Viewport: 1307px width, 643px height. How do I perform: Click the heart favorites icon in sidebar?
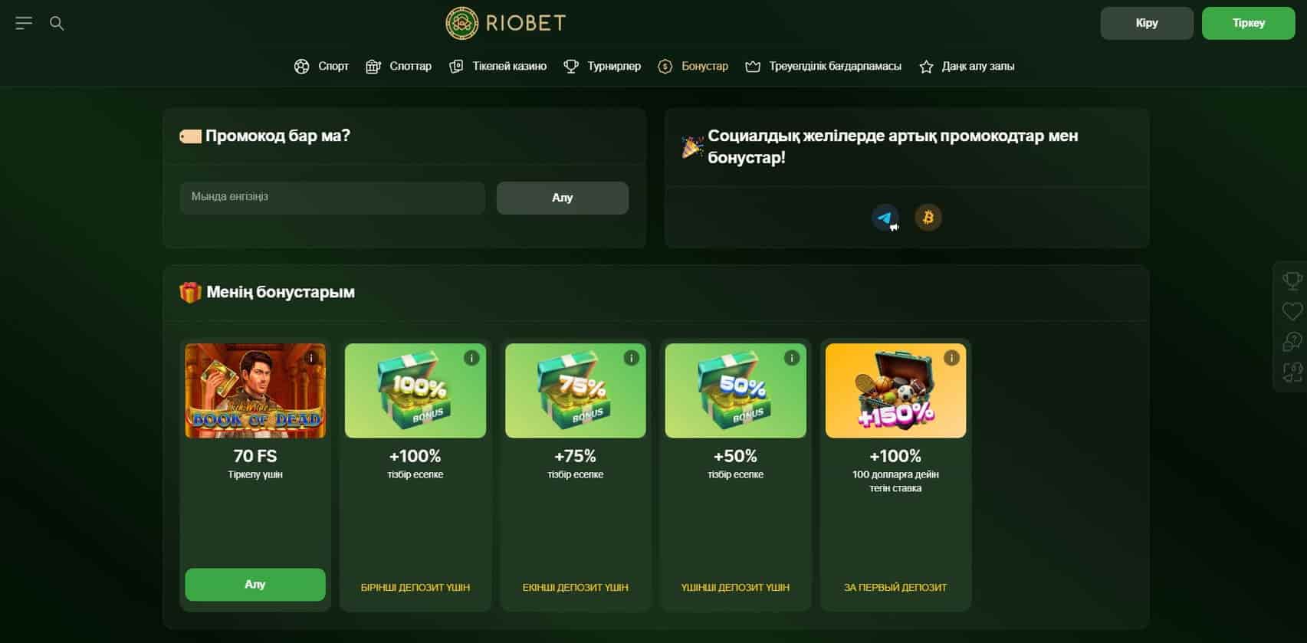[1292, 311]
